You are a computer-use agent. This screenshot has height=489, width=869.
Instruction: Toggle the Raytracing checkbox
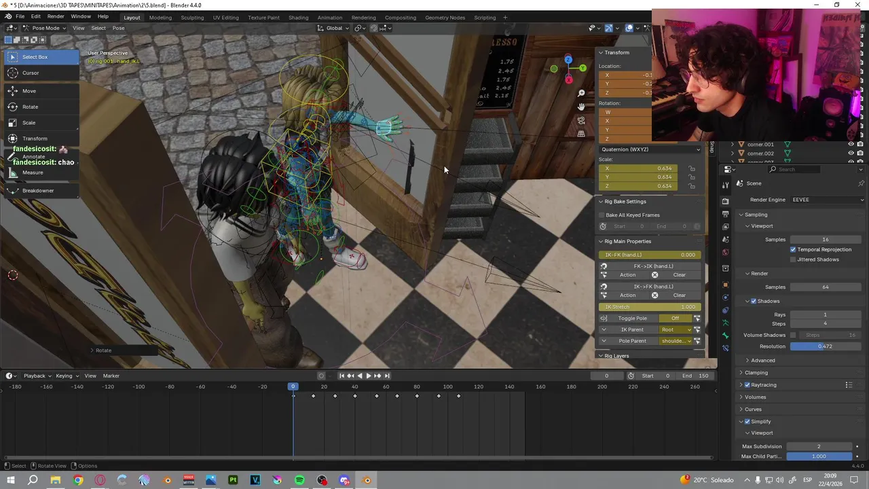point(747,385)
